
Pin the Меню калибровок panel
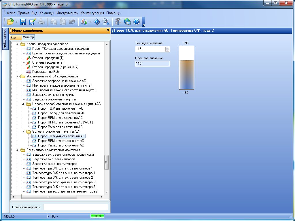[108, 31]
